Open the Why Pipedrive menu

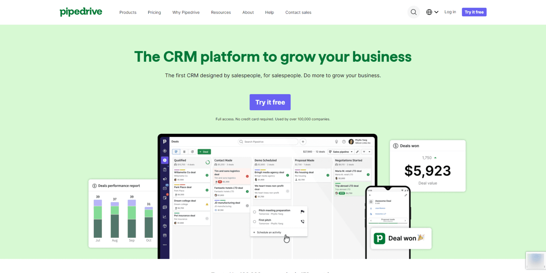(x=186, y=12)
